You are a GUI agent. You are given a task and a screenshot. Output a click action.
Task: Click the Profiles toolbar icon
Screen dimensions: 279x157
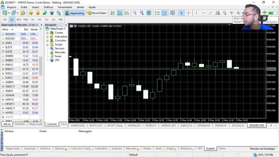(14, 13)
